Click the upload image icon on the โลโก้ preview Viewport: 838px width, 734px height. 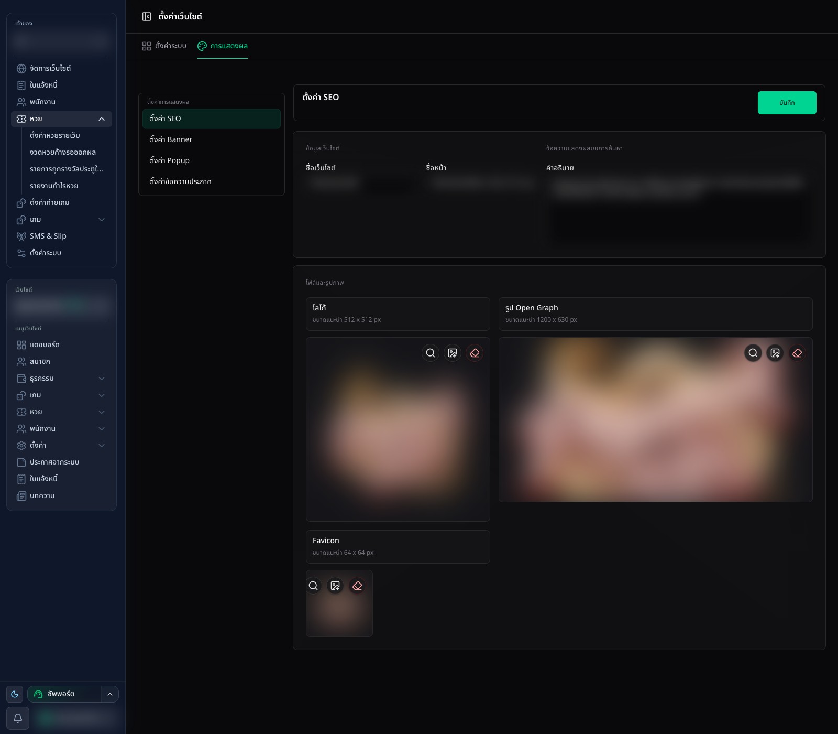(x=453, y=353)
